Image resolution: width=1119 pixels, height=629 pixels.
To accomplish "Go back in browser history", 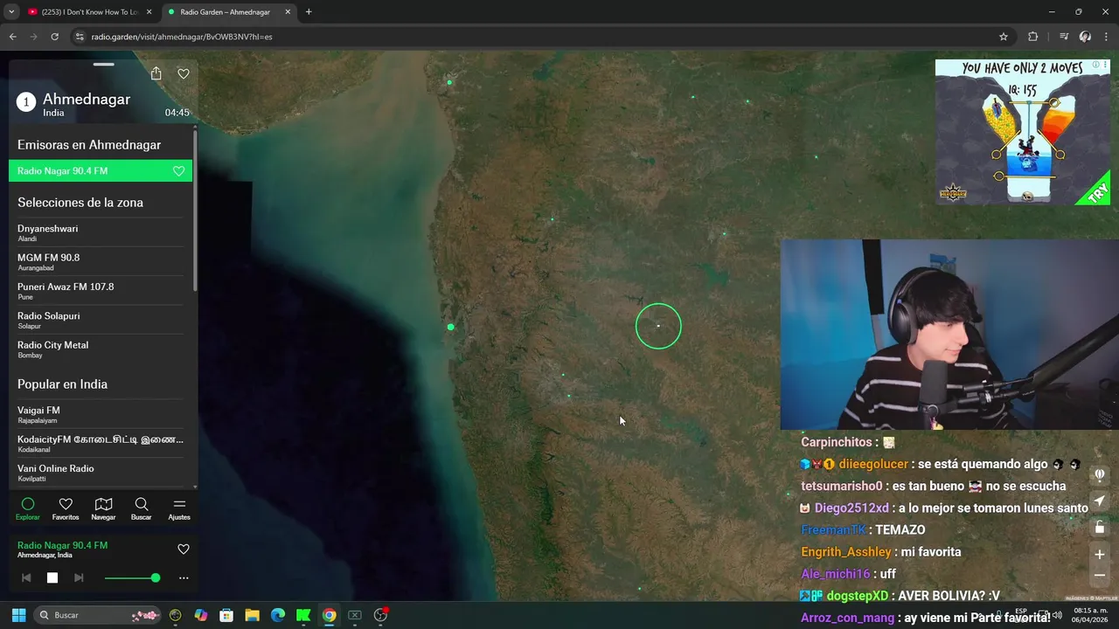I will [x=12, y=37].
